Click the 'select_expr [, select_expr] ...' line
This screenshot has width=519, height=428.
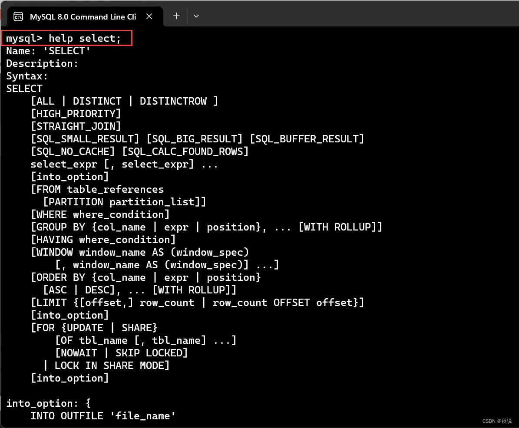[x=125, y=164]
